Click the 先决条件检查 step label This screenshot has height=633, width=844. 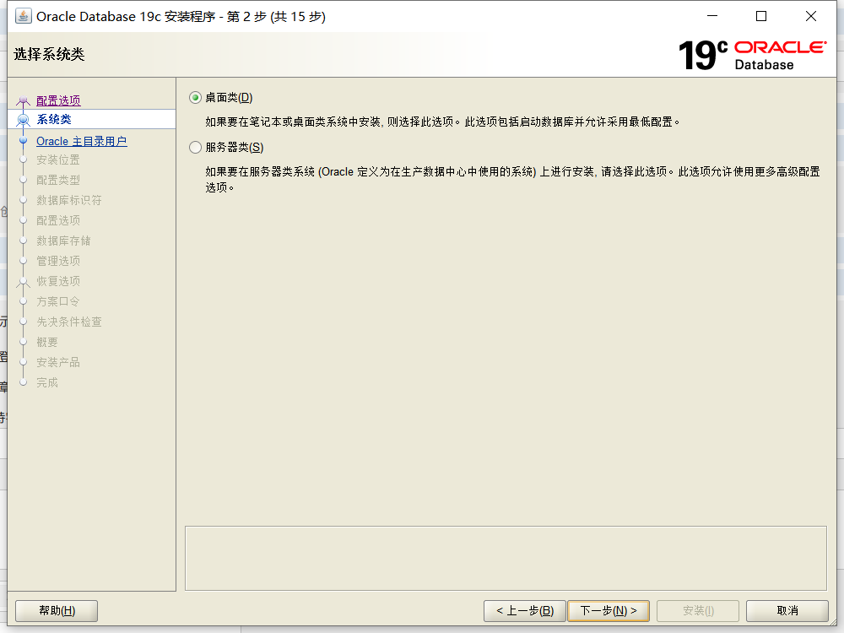click(69, 322)
